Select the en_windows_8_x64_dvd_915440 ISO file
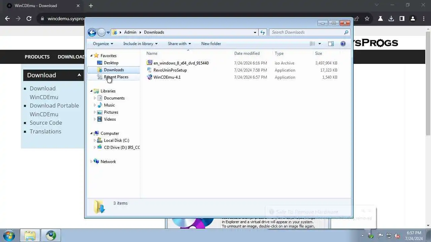 coord(181,63)
